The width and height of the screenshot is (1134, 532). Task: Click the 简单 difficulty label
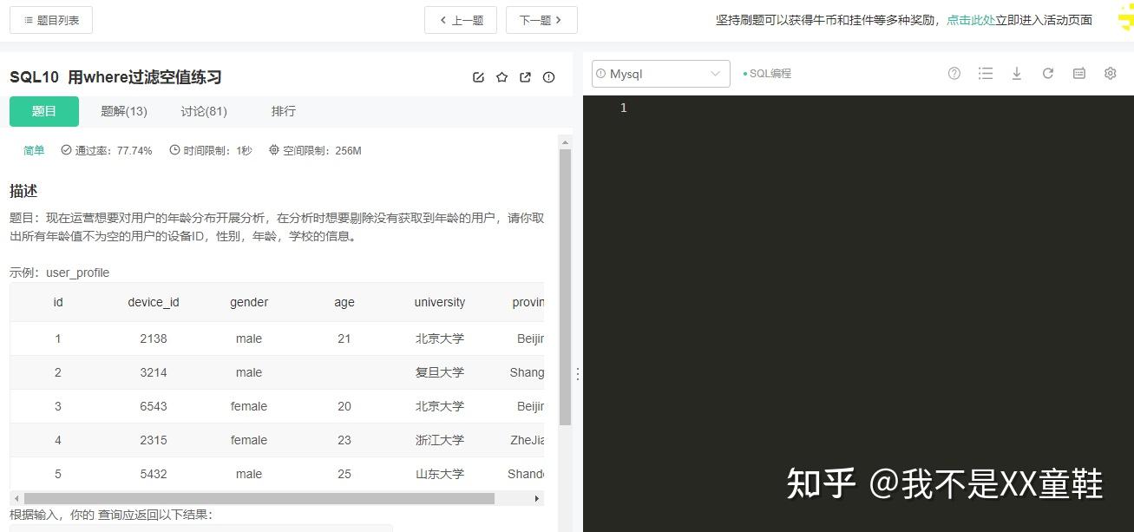[x=34, y=150]
